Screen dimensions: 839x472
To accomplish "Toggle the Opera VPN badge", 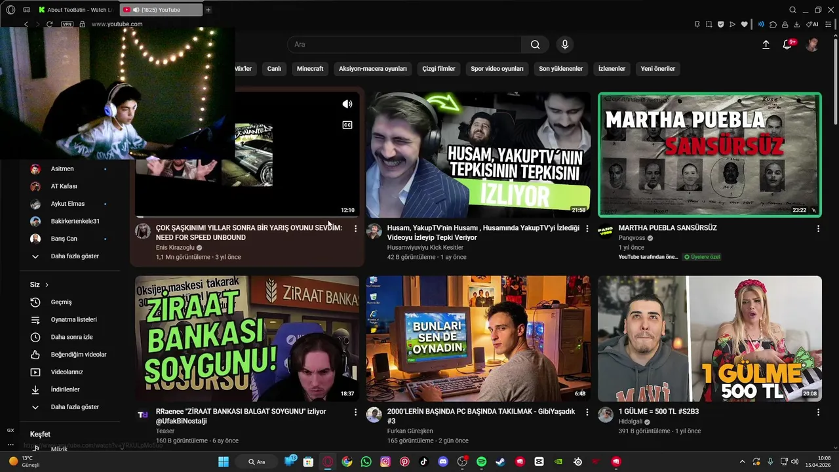I will click(x=67, y=24).
